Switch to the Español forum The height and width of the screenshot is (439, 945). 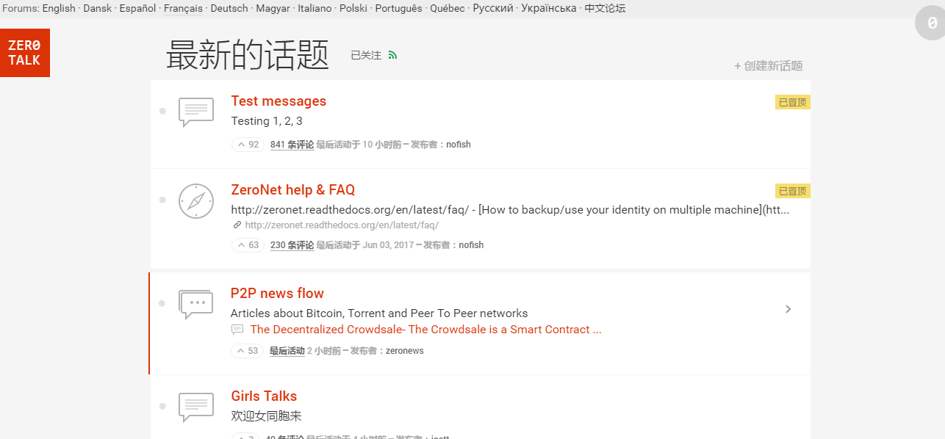pos(138,9)
